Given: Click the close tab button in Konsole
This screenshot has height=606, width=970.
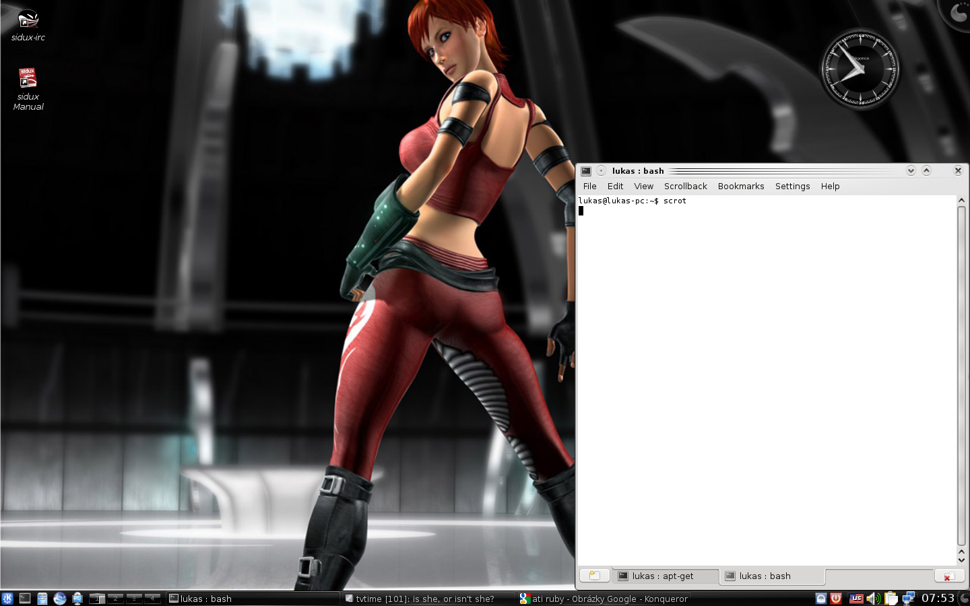Looking at the screenshot, I should click(x=949, y=576).
